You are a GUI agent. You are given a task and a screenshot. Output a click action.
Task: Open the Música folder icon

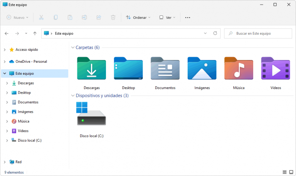tap(239, 69)
